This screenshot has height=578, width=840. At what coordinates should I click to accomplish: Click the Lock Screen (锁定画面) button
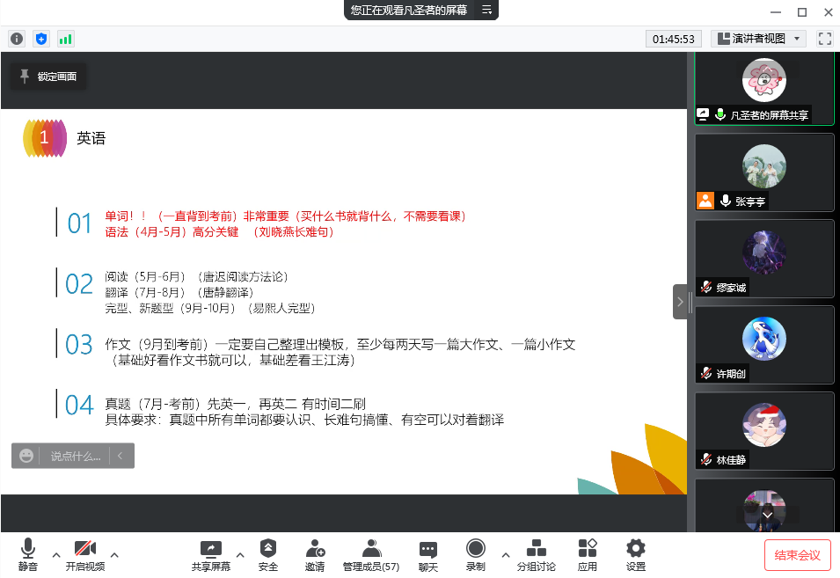click(x=48, y=77)
